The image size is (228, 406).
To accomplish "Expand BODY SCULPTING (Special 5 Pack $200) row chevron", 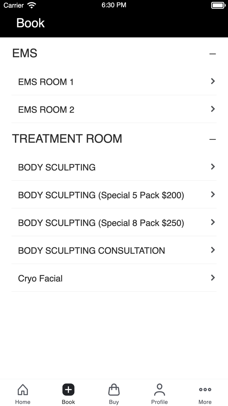I will (x=213, y=195).
